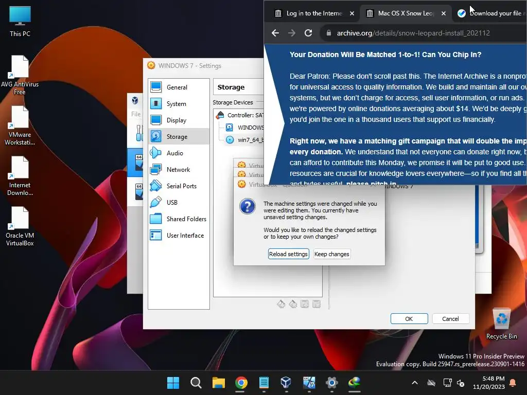Screen dimensions: 527x395
Task: Select Controller: SATA tree item
Action: 239,115
